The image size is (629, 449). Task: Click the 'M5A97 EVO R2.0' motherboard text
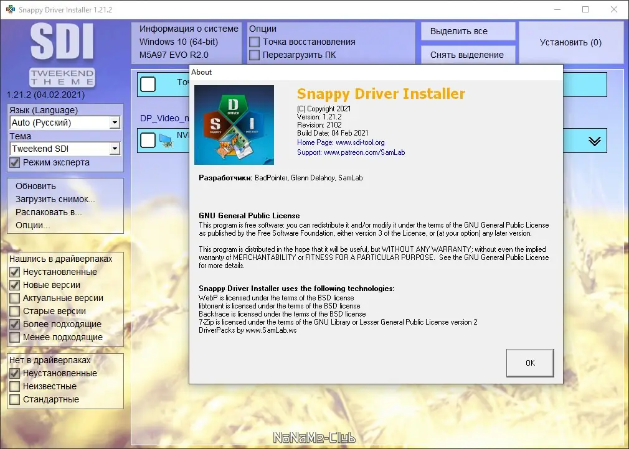coord(174,55)
